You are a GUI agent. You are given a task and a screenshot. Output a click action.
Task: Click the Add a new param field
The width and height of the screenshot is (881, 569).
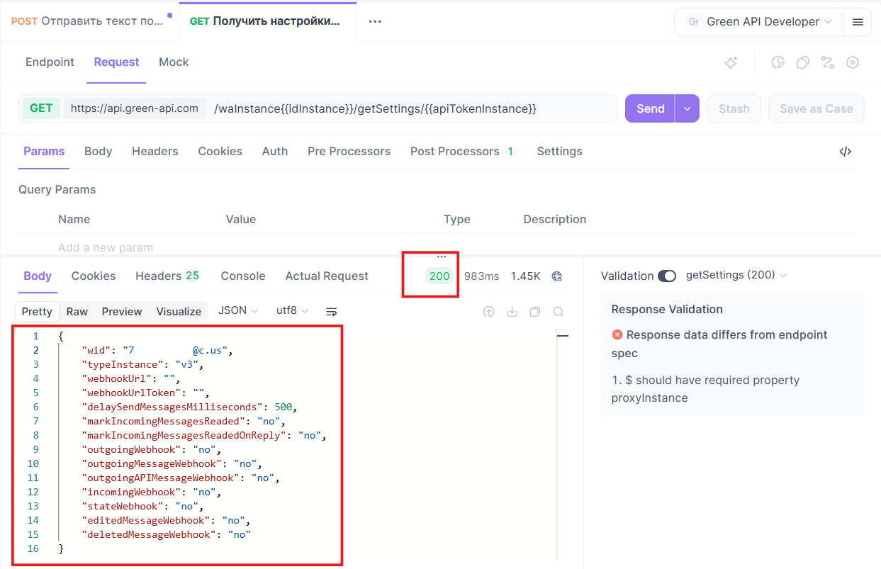click(x=106, y=247)
